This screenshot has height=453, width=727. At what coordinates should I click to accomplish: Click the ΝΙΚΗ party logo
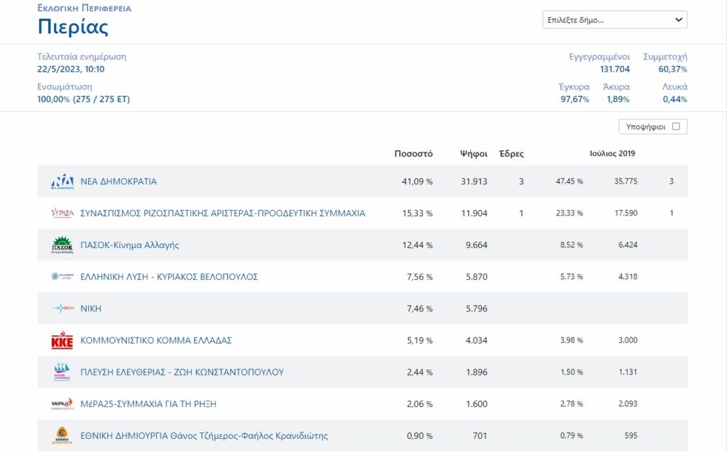click(x=62, y=308)
